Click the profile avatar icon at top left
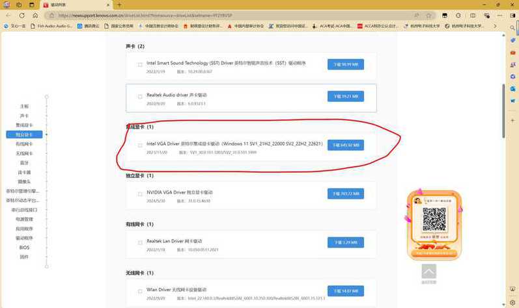 (x=7, y=5)
